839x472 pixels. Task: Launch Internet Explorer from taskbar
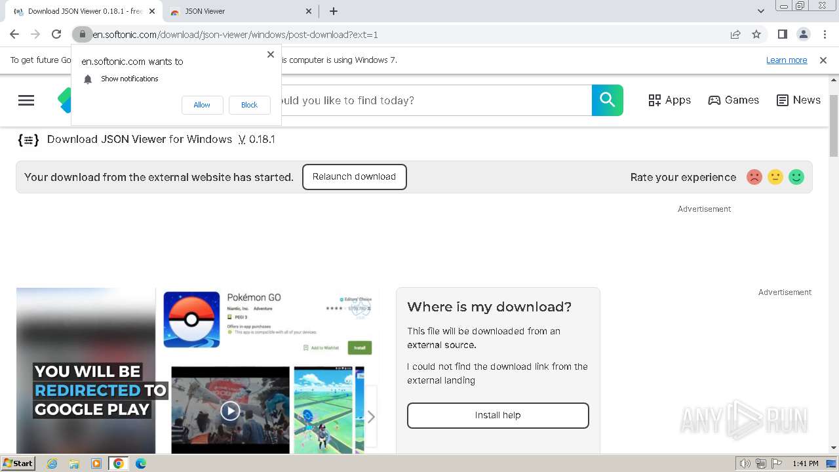click(x=52, y=463)
